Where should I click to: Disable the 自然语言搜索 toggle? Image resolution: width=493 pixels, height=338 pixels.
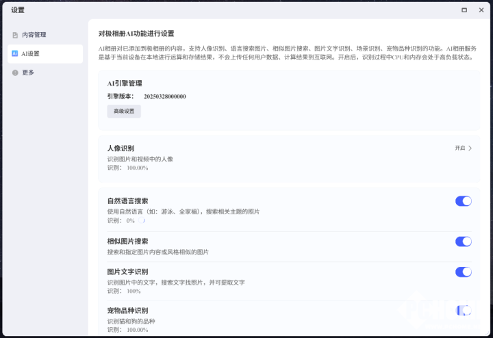coord(463,201)
